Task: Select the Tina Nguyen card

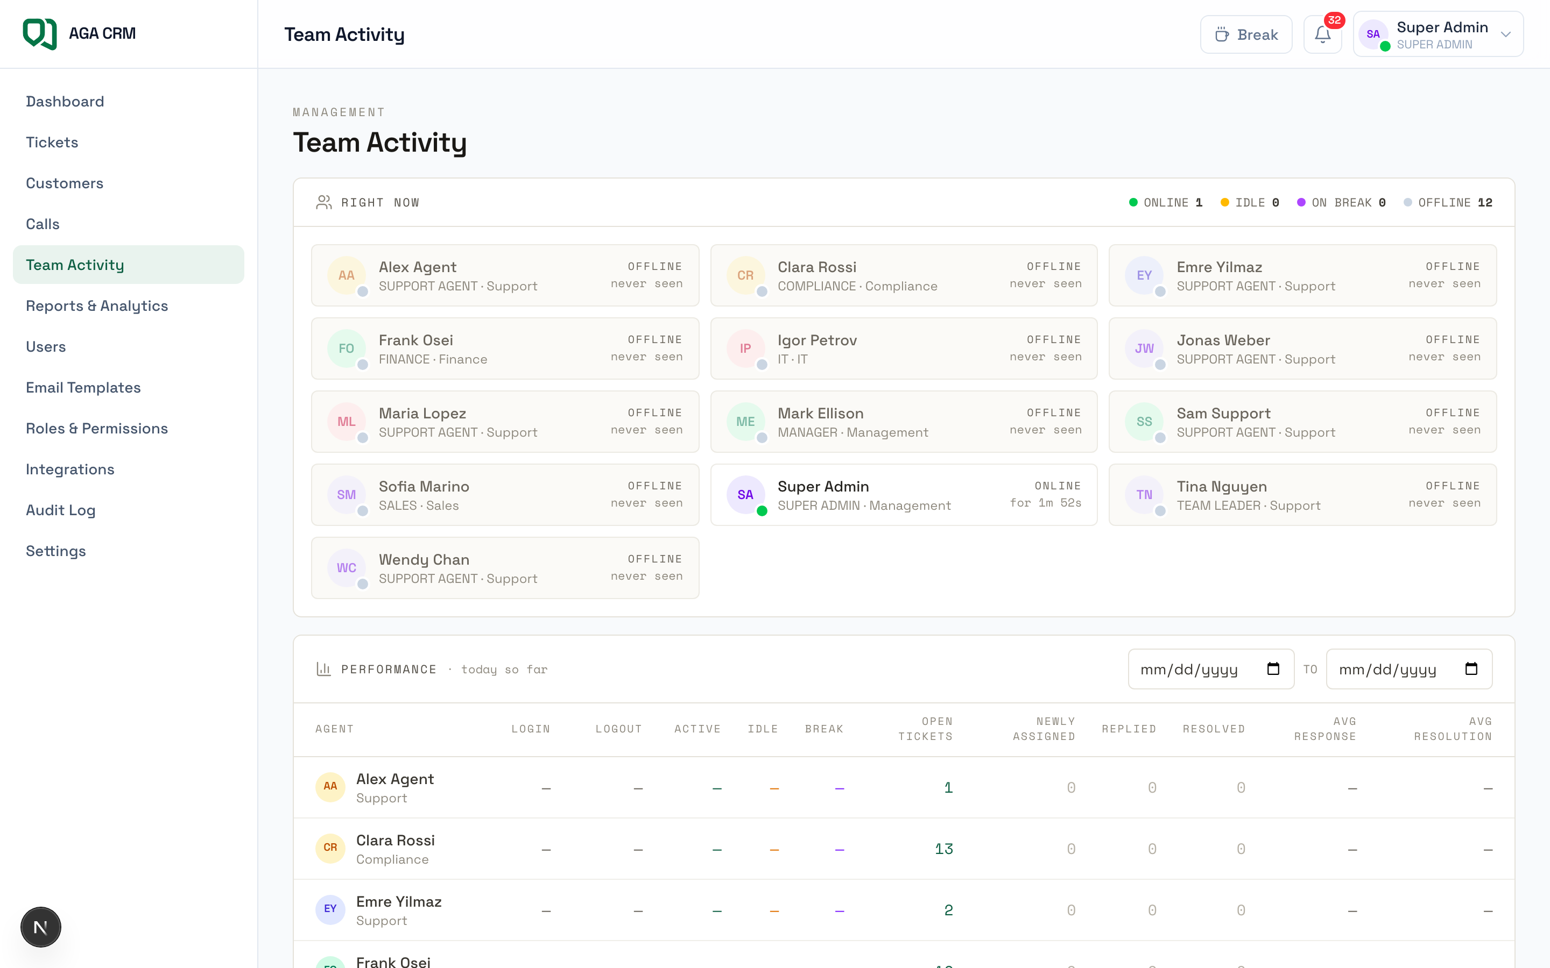Action: (1303, 495)
